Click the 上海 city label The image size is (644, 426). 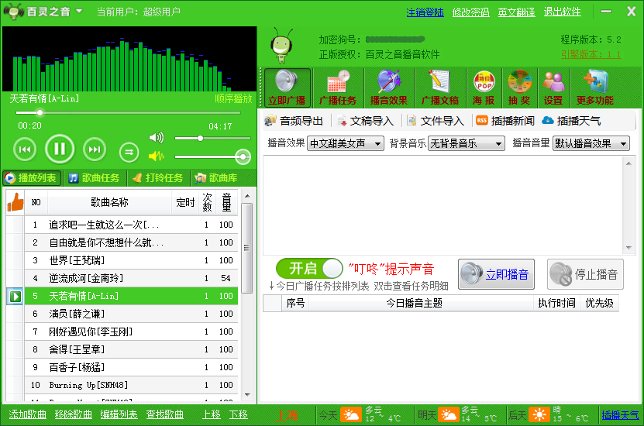point(287,415)
